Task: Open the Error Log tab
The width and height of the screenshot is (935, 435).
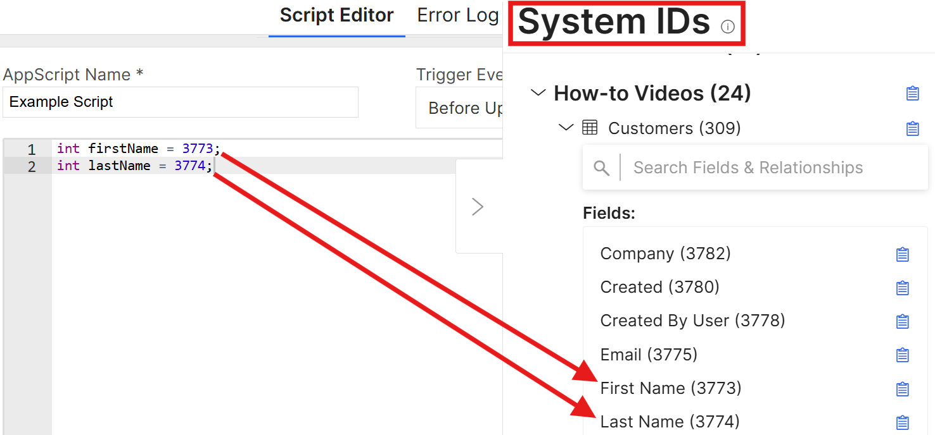Action: click(458, 16)
